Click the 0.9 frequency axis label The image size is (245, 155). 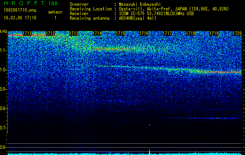tap(3, 89)
